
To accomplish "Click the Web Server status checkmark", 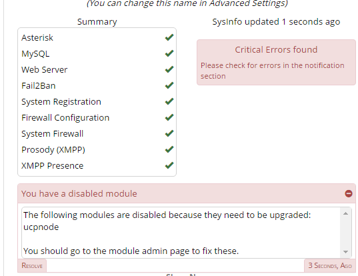I will 169,69.
